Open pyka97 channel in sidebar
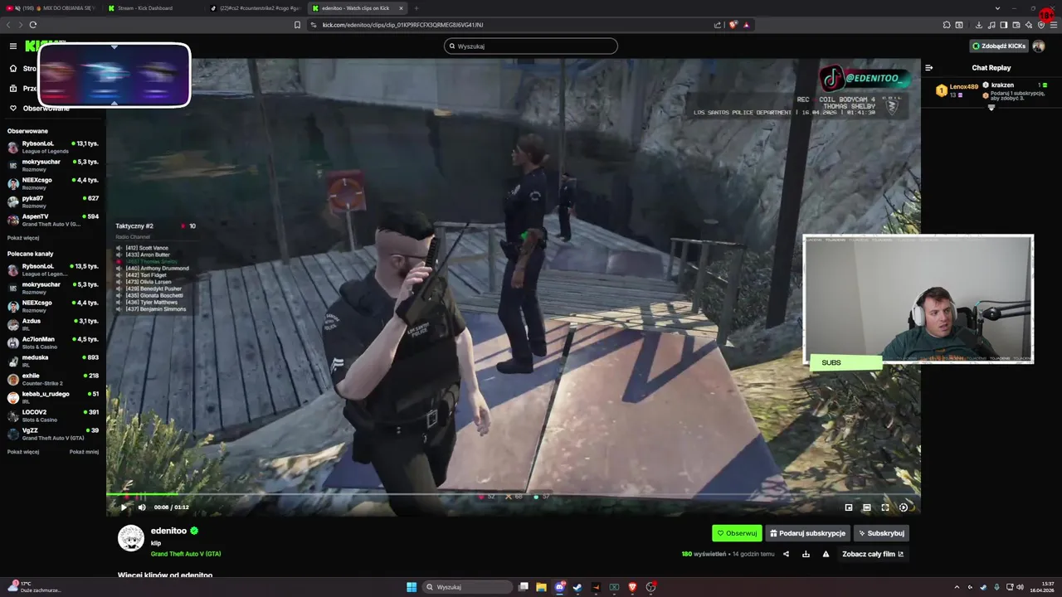This screenshot has height=597, width=1062. (53, 202)
